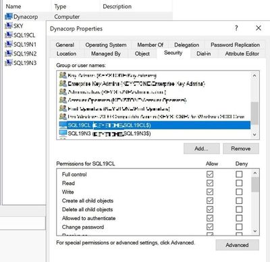Click the Enterprise Key Admins group icon
The width and height of the screenshot is (270, 262).
click(x=63, y=83)
